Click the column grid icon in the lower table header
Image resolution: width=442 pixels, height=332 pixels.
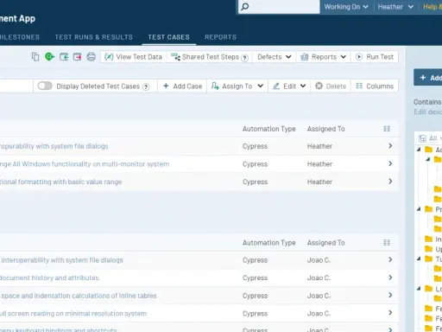[x=387, y=243]
